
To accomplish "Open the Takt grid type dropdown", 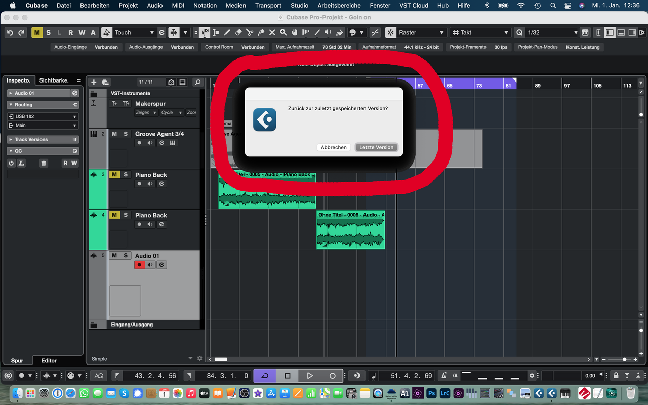I will pyautogui.click(x=480, y=32).
